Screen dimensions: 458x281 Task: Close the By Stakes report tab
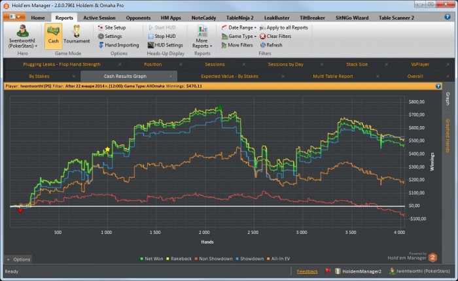point(73,76)
